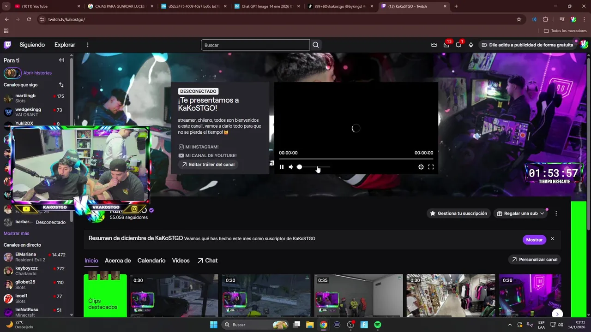The height and width of the screenshot is (332, 591).
Task: Open the notifications inbox with 13 badge
Action: point(446,45)
